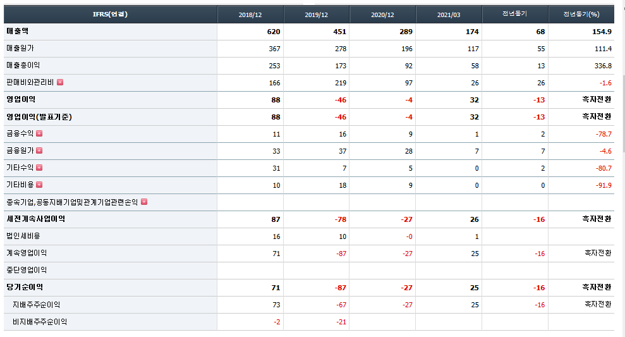Click the 영업이익(발표기준) row label

[x=39, y=116]
